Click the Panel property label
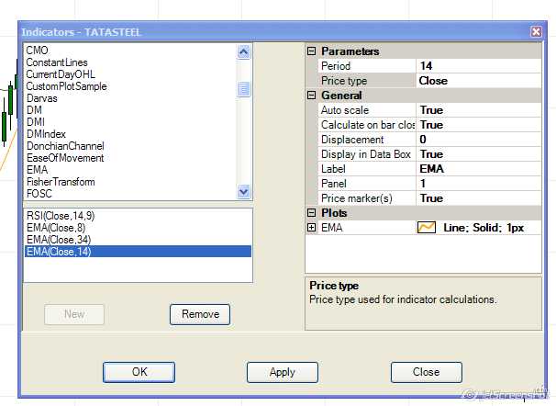 point(333,184)
